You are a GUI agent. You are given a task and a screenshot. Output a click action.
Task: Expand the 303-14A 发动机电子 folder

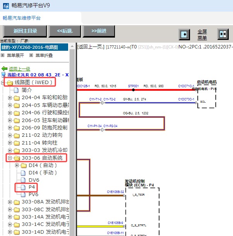10,217
